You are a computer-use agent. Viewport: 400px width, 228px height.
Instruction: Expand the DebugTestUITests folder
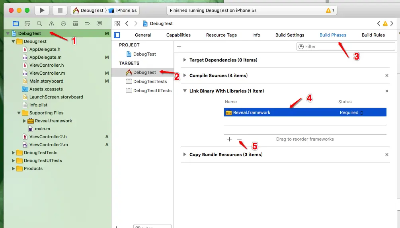pos(13,160)
